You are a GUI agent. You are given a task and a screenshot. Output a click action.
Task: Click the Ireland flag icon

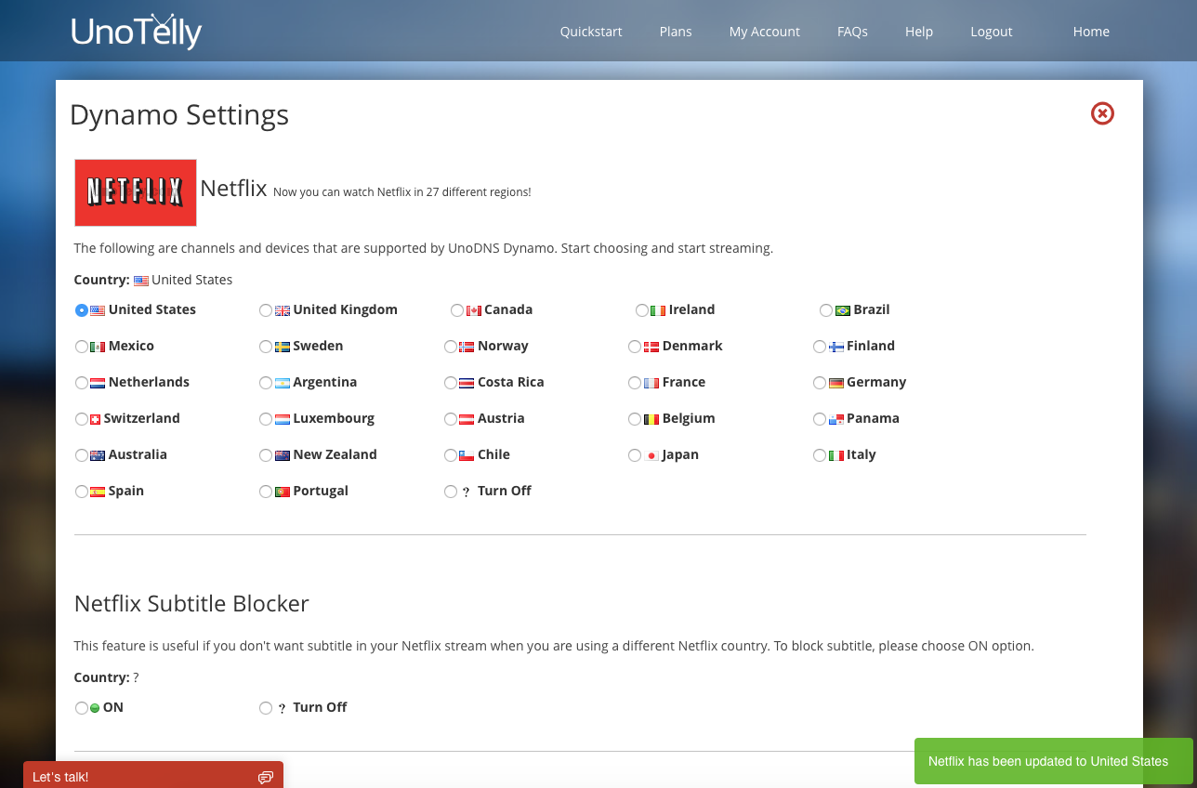click(x=658, y=310)
